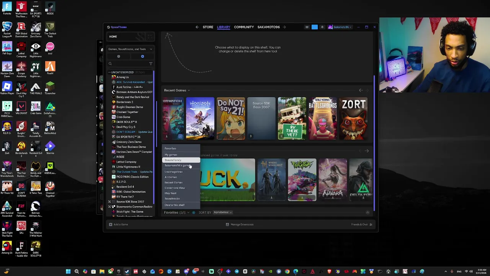
Task: Open the Naraka game cover in play-next shelf
Action: pos(333,179)
